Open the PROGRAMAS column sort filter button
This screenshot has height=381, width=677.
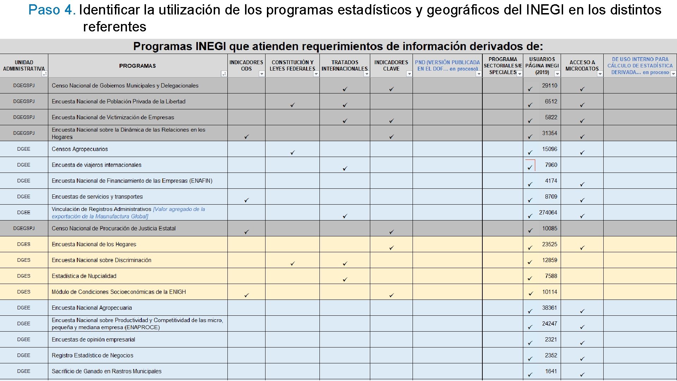(x=224, y=74)
